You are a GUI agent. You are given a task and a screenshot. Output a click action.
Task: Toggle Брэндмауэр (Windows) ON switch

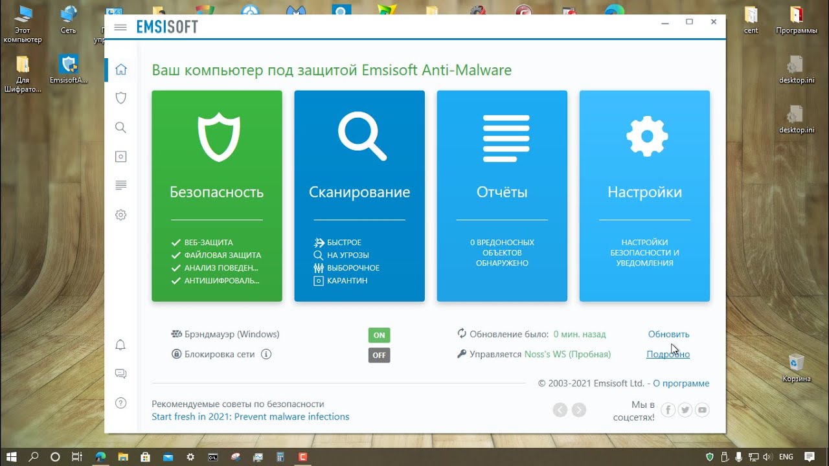point(379,335)
